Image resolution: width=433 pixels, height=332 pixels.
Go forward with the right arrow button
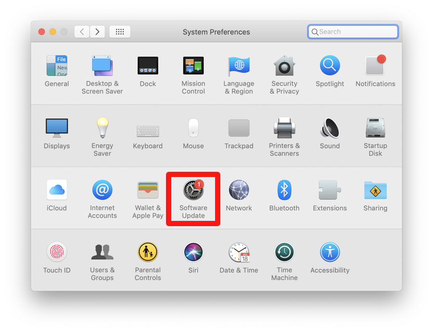97,32
